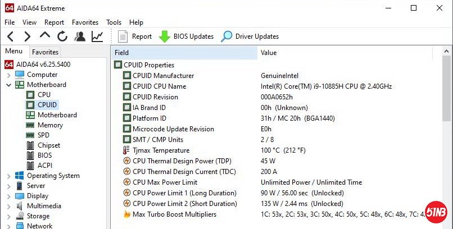This screenshot has height=229, width=453.
Task: Select the Motherboard child item under Motherboard
Action: [57, 115]
